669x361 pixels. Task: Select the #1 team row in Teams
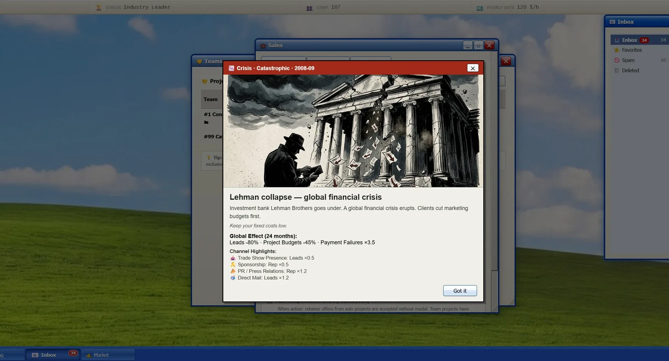pos(212,118)
